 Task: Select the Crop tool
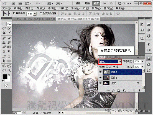click(x=4, y=33)
